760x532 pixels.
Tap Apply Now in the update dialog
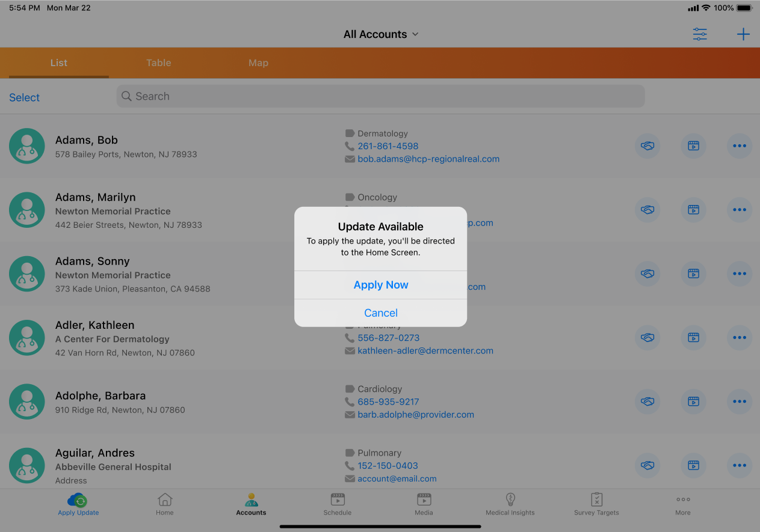pyautogui.click(x=380, y=285)
